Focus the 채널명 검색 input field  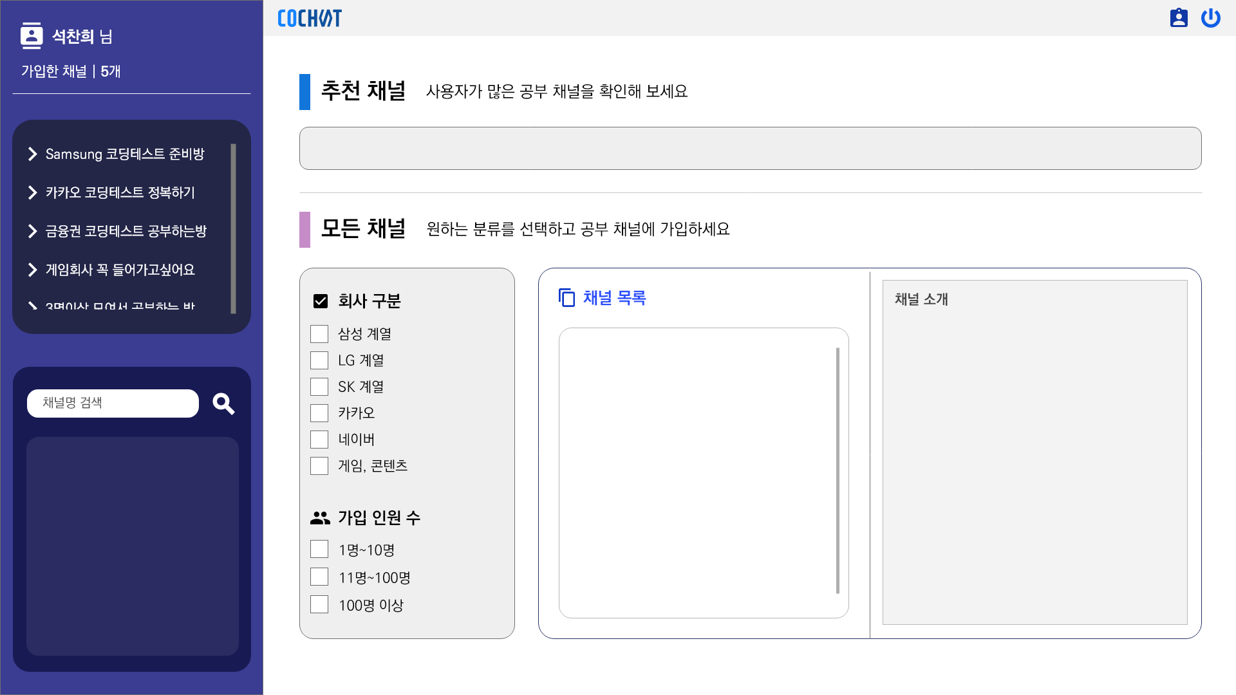(113, 403)
